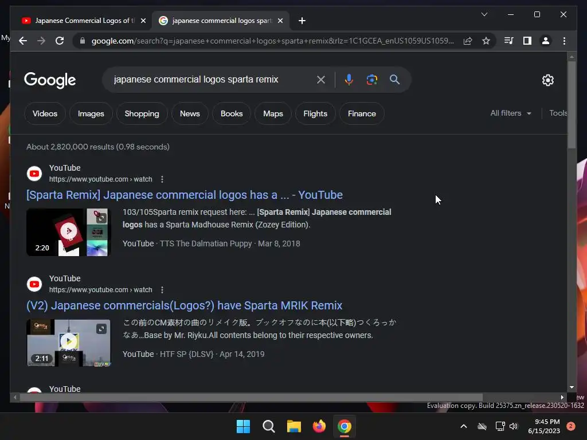Image resolution: width=587 pixels, height=440 pixels.
Task: Filter results by News
Action: 190,114
